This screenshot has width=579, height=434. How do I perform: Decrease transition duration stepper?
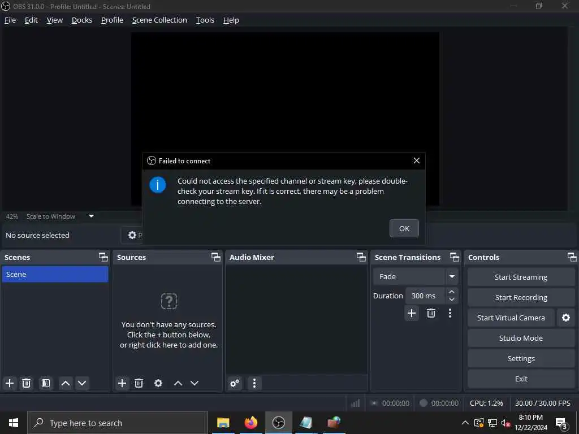[452, 300]
